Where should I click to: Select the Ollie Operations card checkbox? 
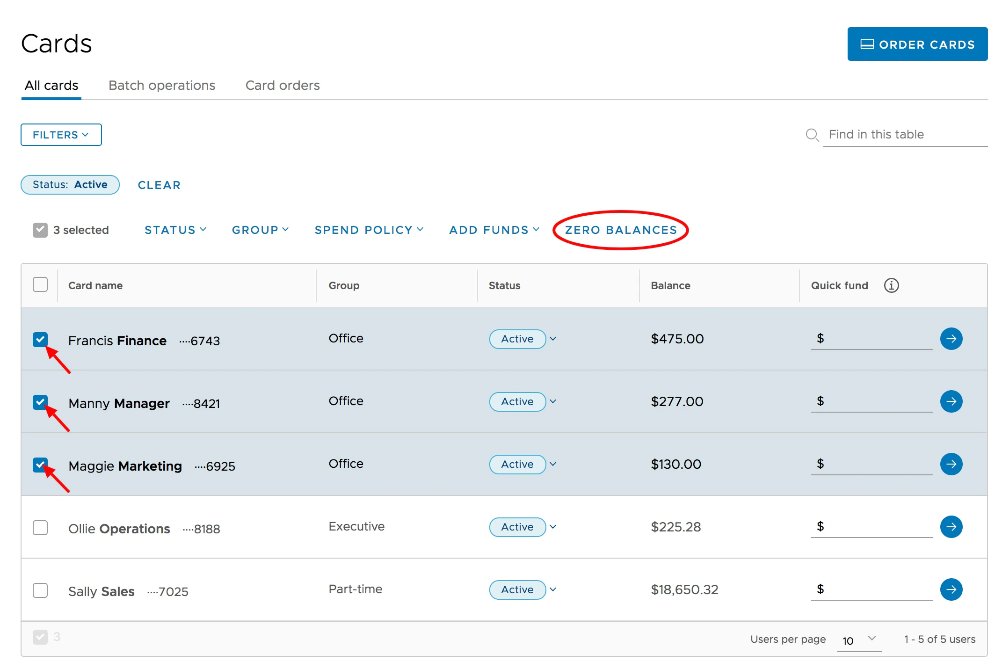(40, 528)
